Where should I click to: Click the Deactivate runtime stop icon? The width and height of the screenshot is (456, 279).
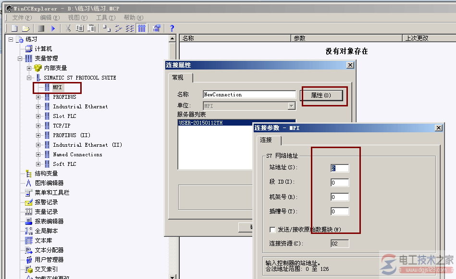click(x=41, y=28)
